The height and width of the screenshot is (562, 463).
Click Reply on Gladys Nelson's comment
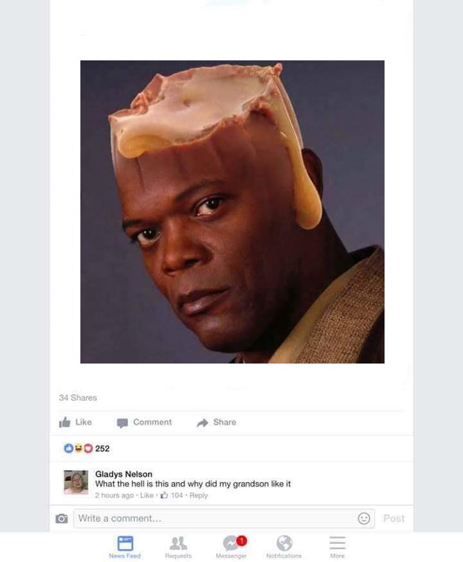(199, 495)
